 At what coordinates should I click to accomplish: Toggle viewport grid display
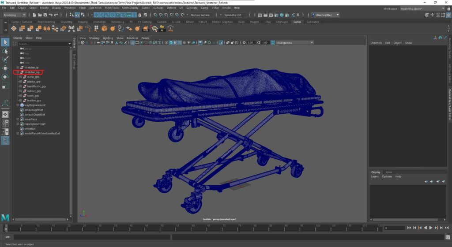pos(132,43)
